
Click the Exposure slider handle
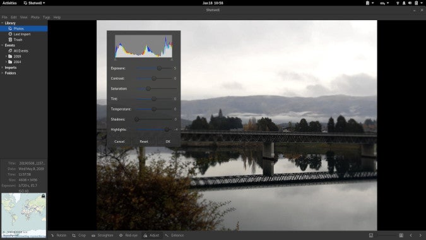point(159,68)
